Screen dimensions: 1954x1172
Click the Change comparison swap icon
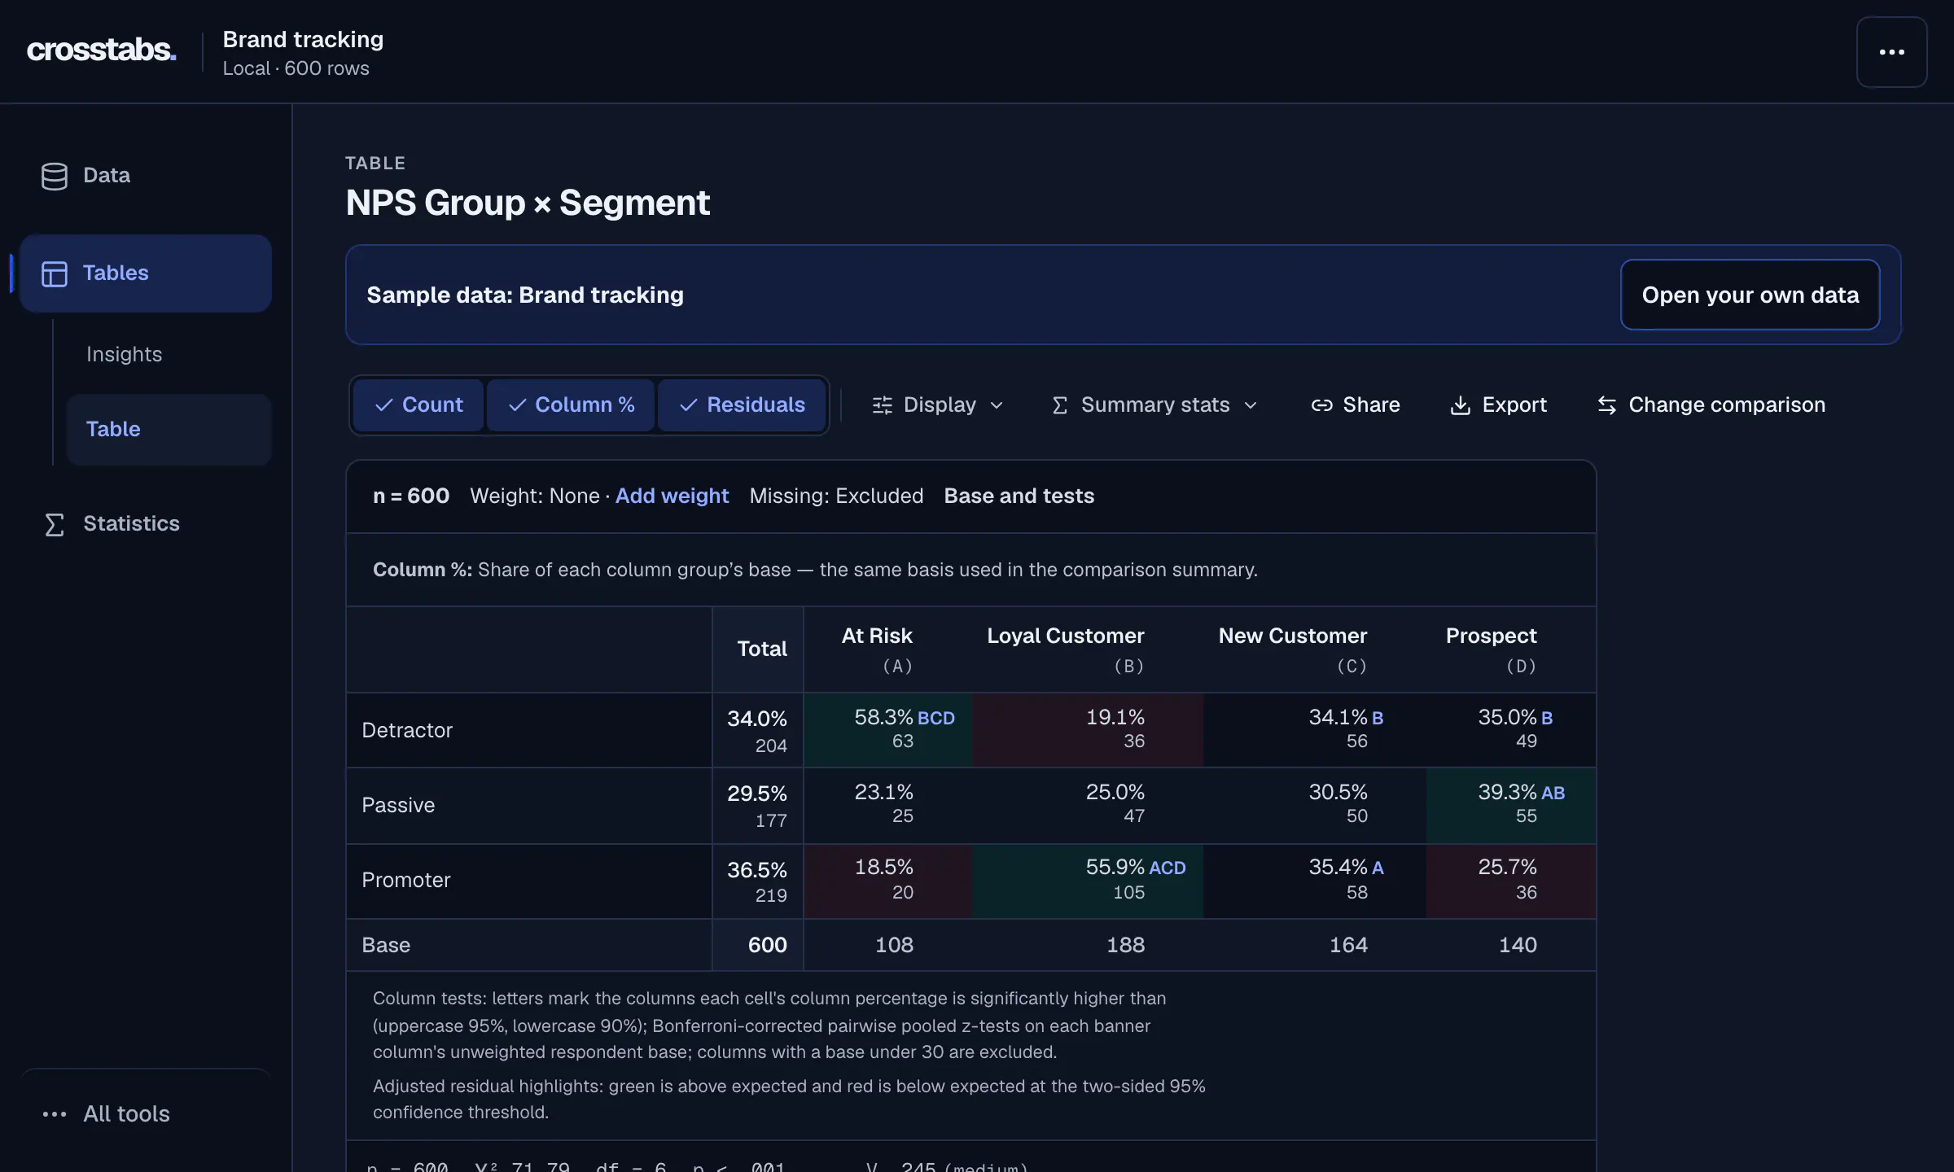pos(1607,405)
